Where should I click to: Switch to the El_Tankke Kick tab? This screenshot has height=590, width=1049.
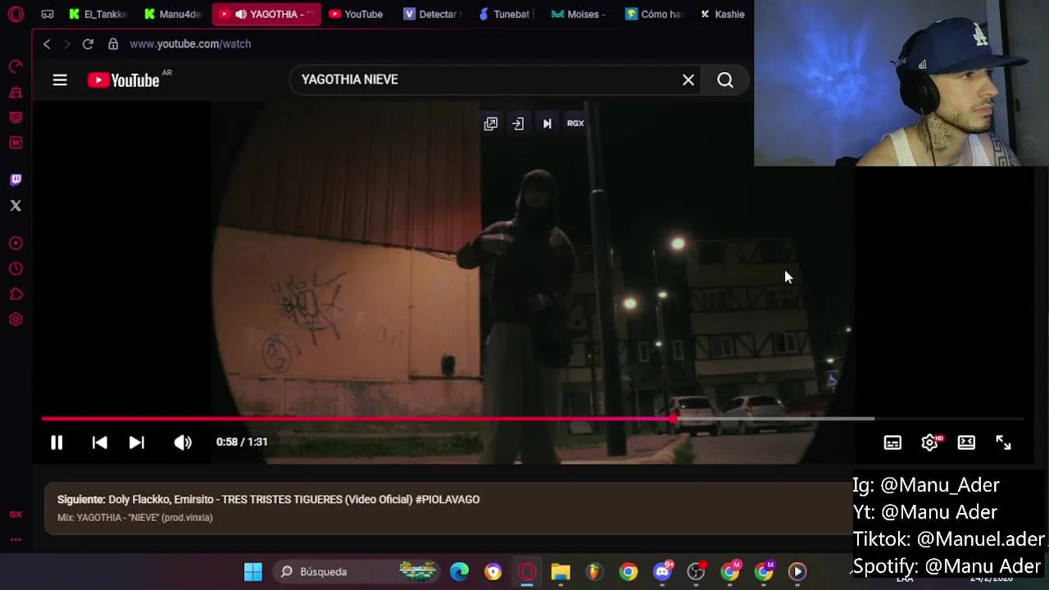point(98,14)
